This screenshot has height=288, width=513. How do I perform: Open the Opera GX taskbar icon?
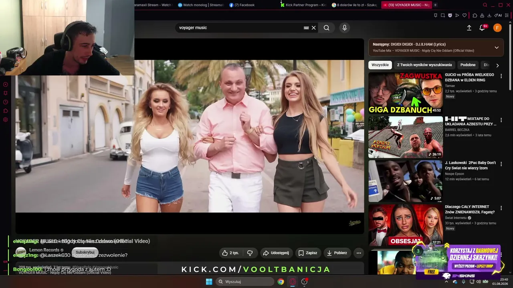click(293, 282)
